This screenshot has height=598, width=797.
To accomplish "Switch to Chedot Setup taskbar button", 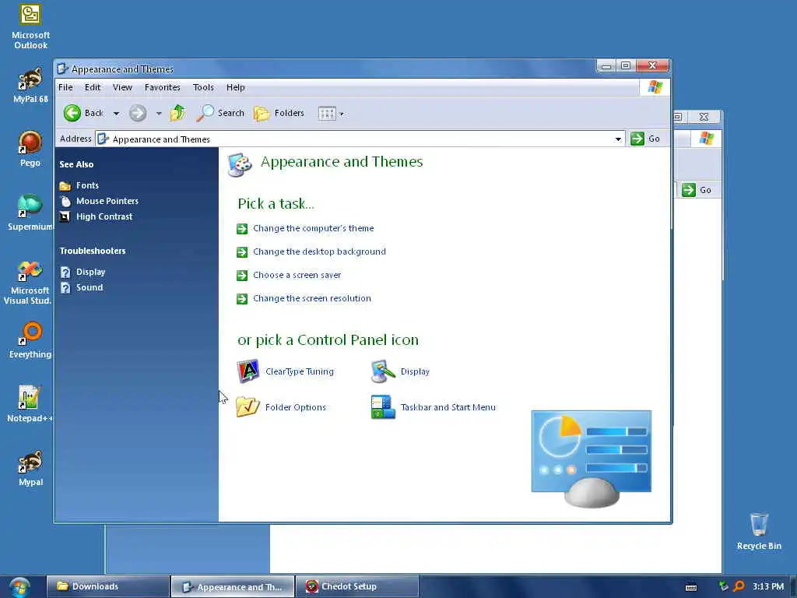I will [356, 586].
